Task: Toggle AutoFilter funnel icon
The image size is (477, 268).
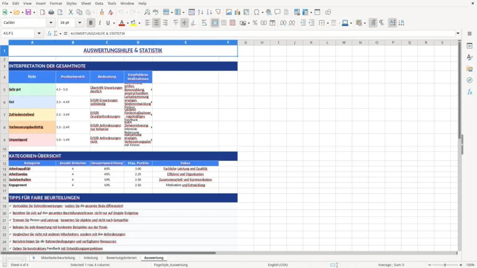Action: point(218,12)
